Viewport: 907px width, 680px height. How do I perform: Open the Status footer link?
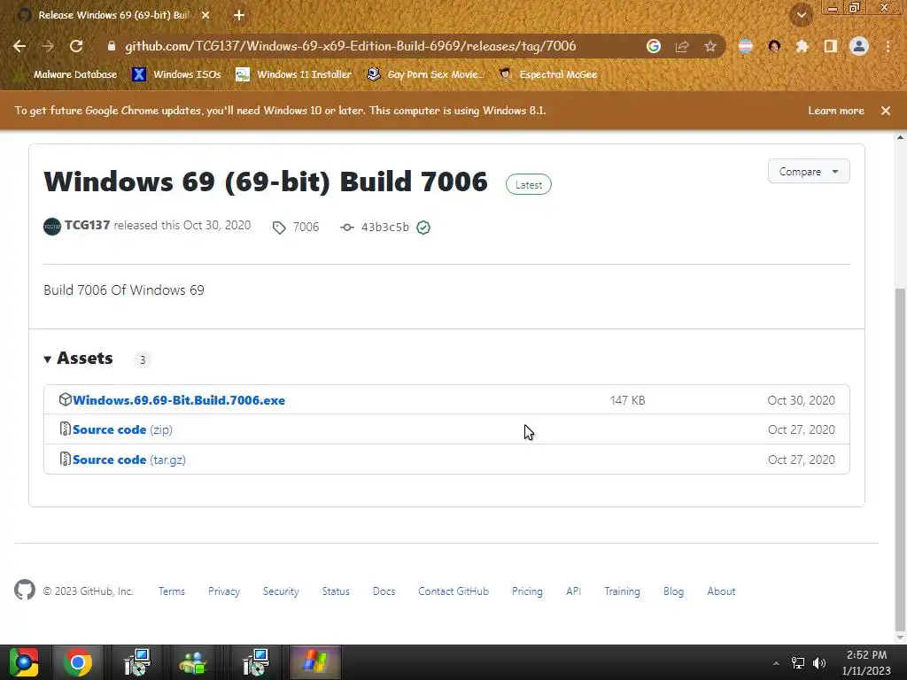coord(336,591)
